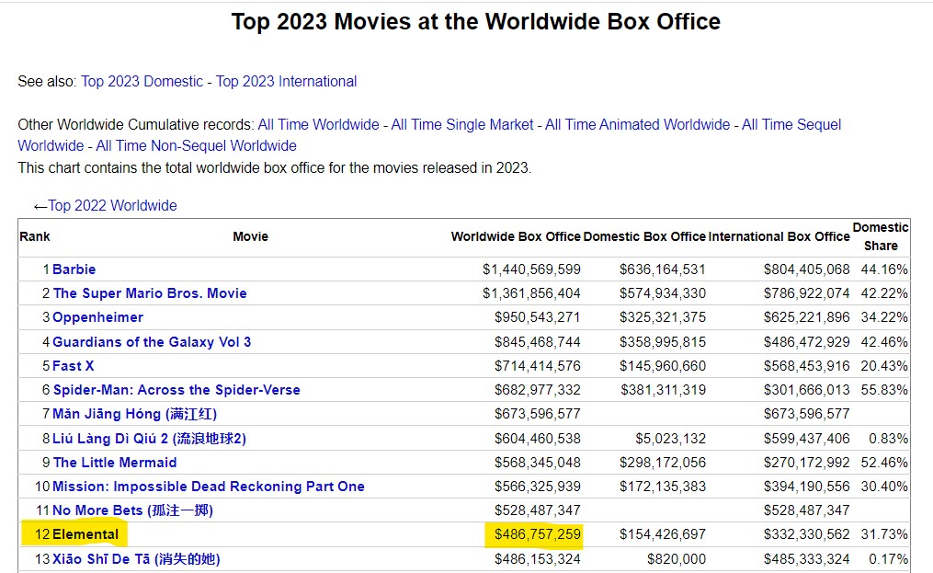Open the Oppenheimer movie link
Image resolution: width=933 pixels, height=573 pixels.
point(97,317)
